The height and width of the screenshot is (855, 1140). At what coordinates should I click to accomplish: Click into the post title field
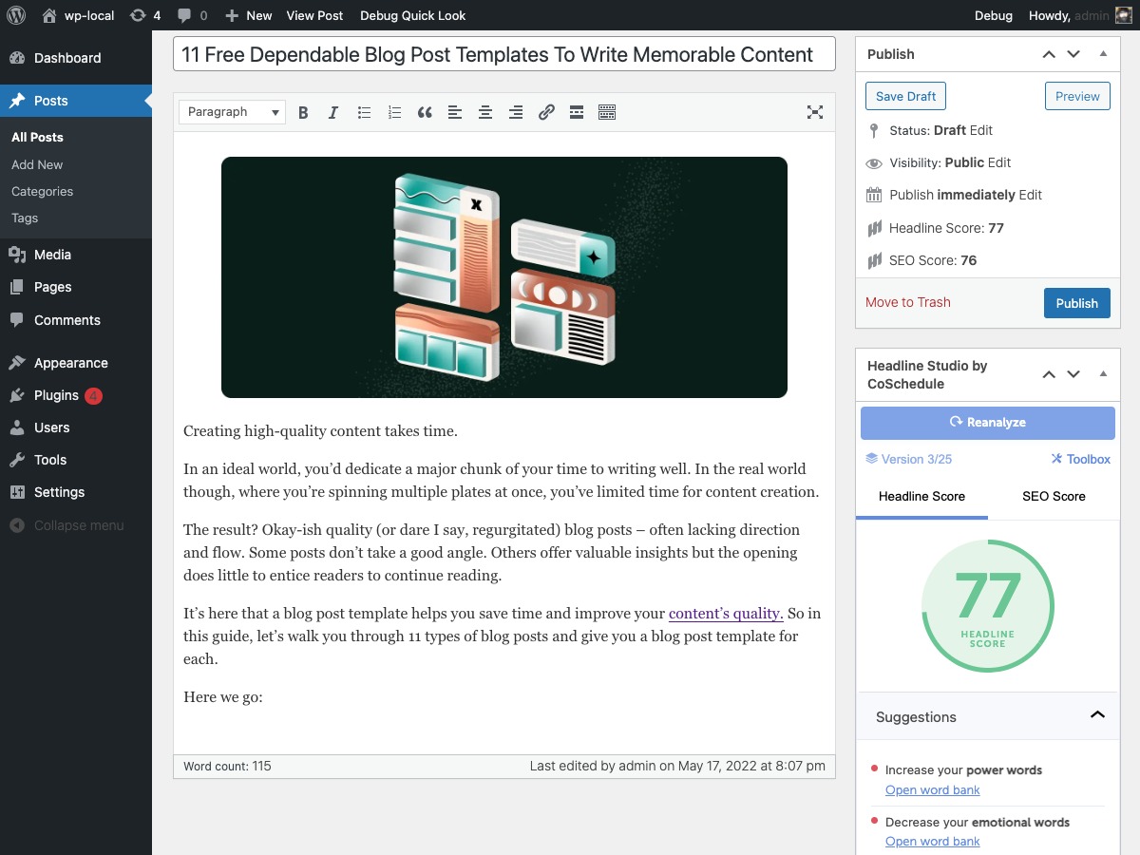point(503,54)
